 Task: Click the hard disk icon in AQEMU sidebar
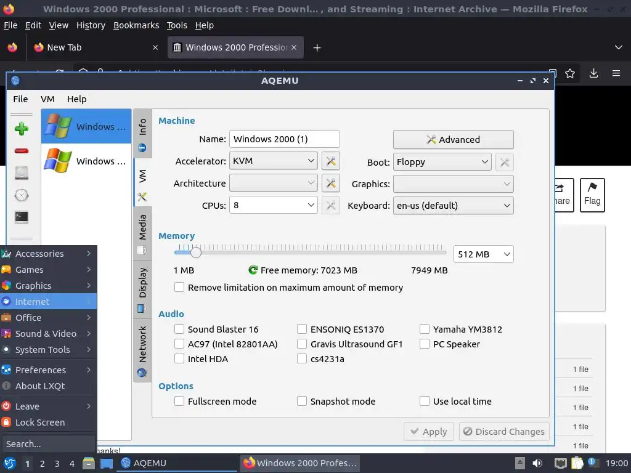point(22,173)
